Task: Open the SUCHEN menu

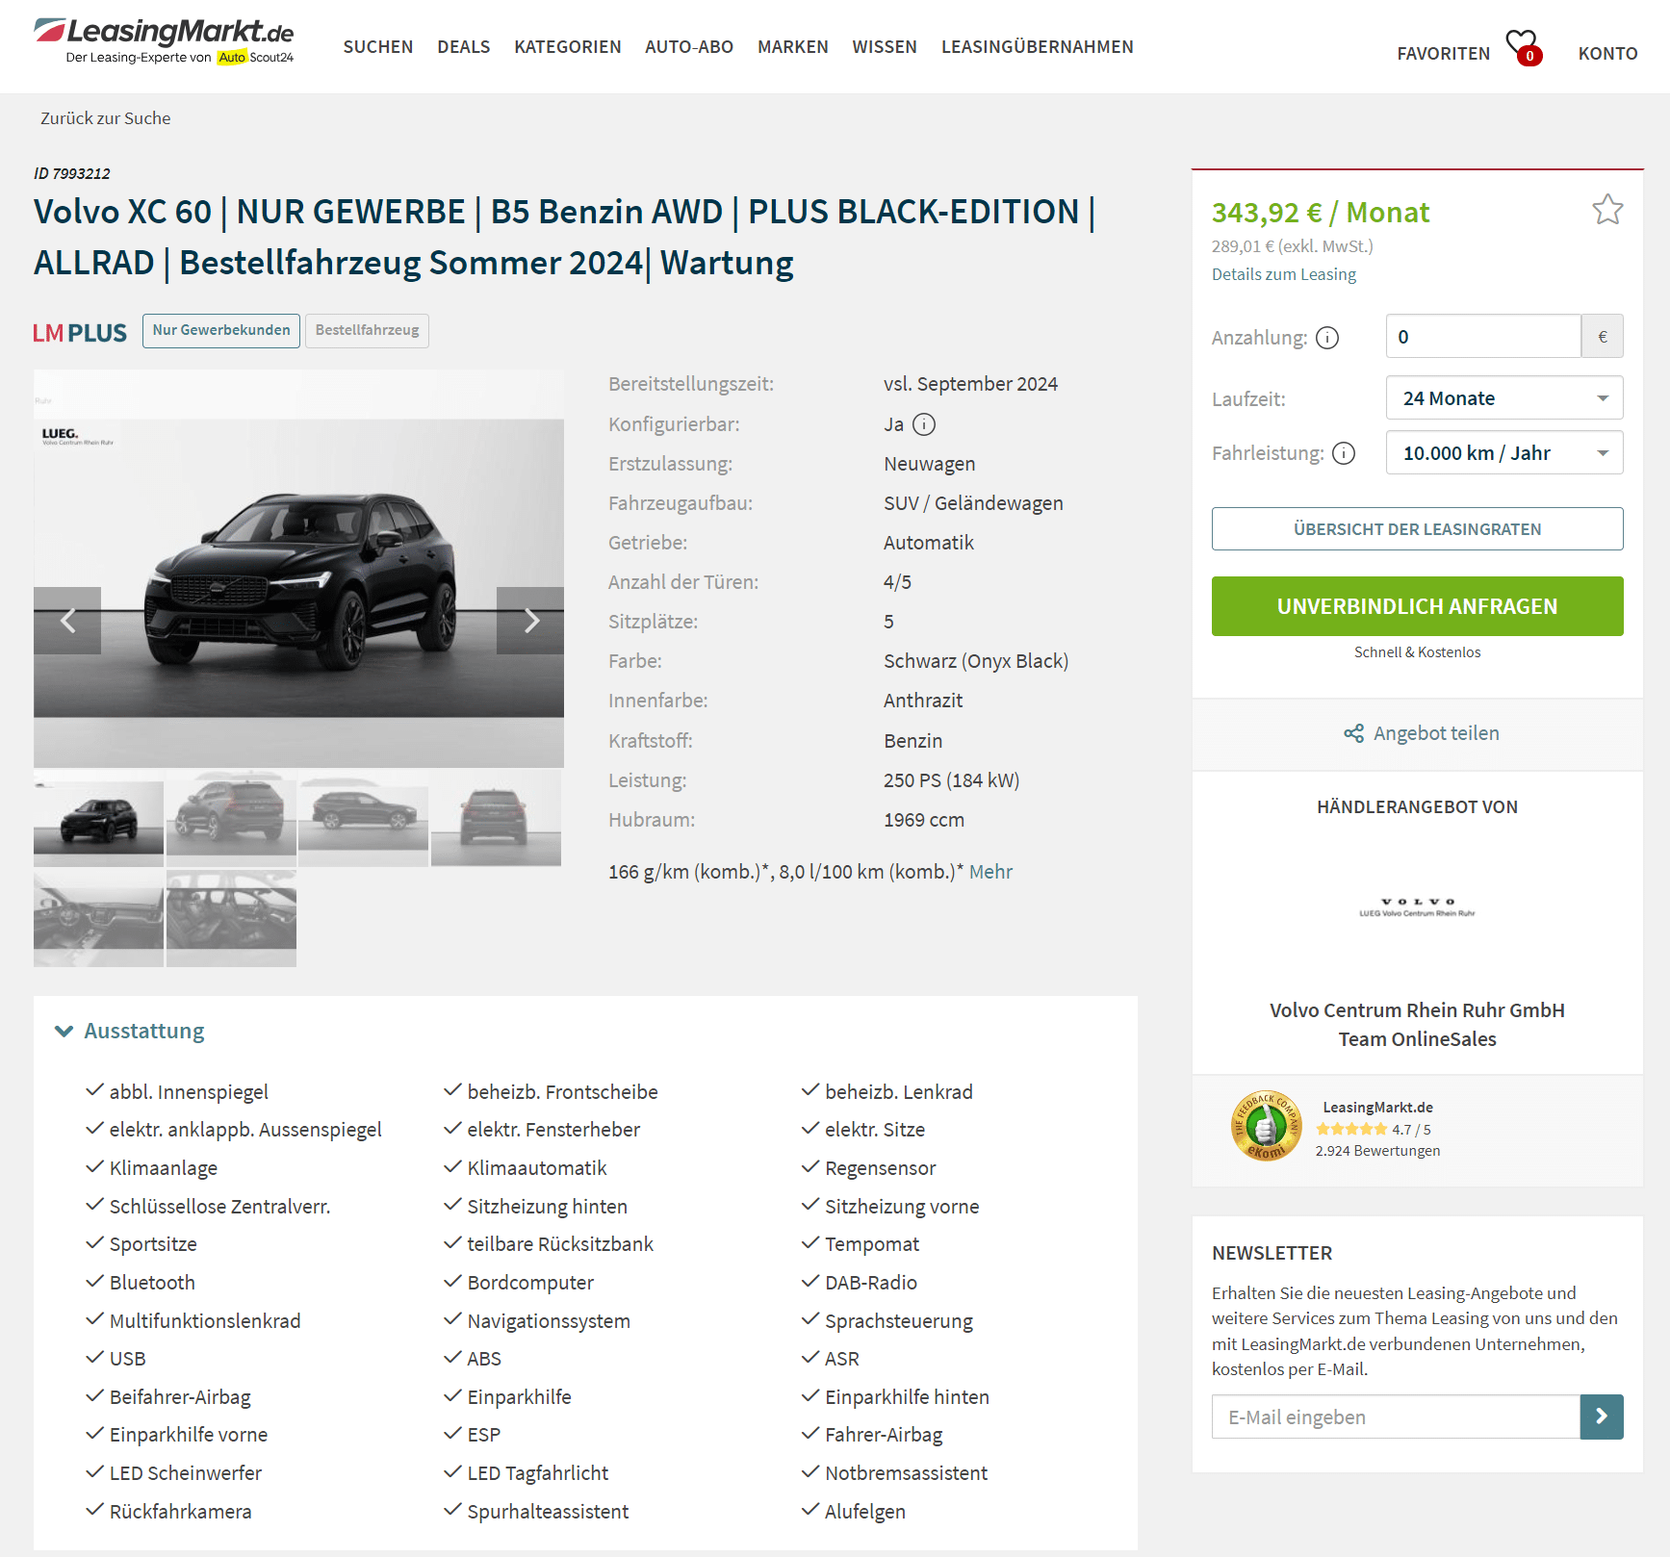Action: tap(378, 47)
